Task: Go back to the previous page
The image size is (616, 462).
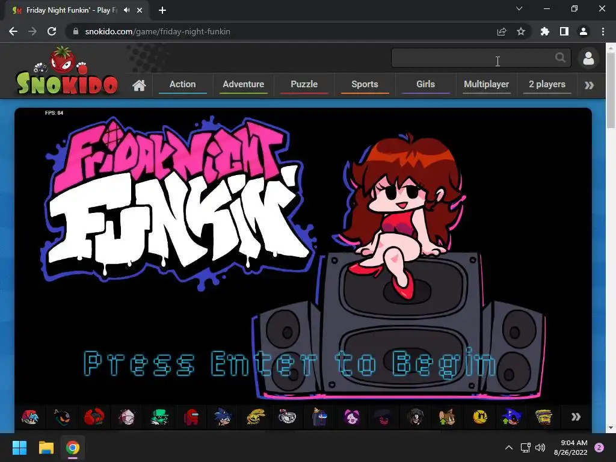Action: [x=13, y=31]
